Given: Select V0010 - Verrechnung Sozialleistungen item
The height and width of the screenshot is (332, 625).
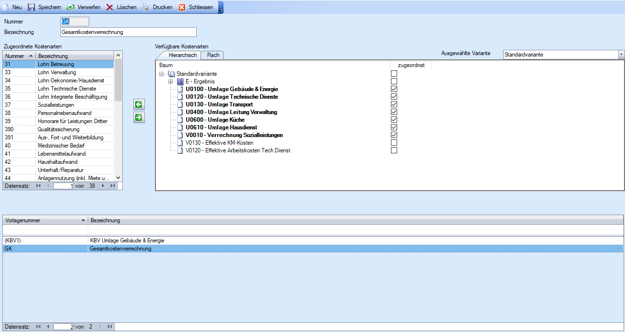Looking at the screenshot, I should [234, 135].
